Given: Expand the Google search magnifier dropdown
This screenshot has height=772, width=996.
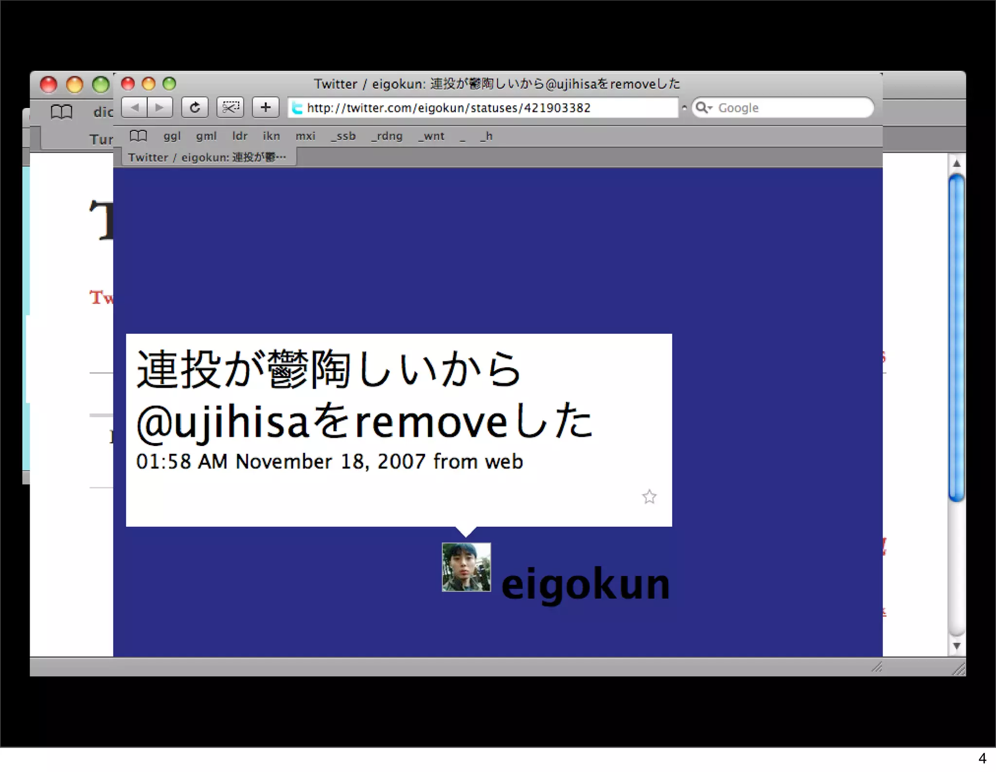Looking at the screenshot, I should [x=703, y=108].
